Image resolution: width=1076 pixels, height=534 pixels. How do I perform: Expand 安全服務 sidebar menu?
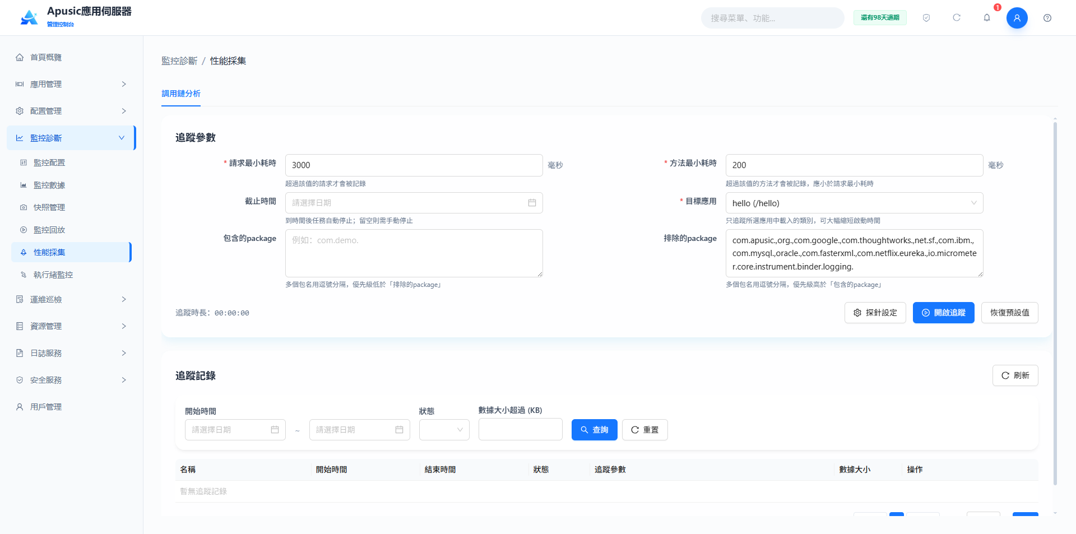coord(71,380)
